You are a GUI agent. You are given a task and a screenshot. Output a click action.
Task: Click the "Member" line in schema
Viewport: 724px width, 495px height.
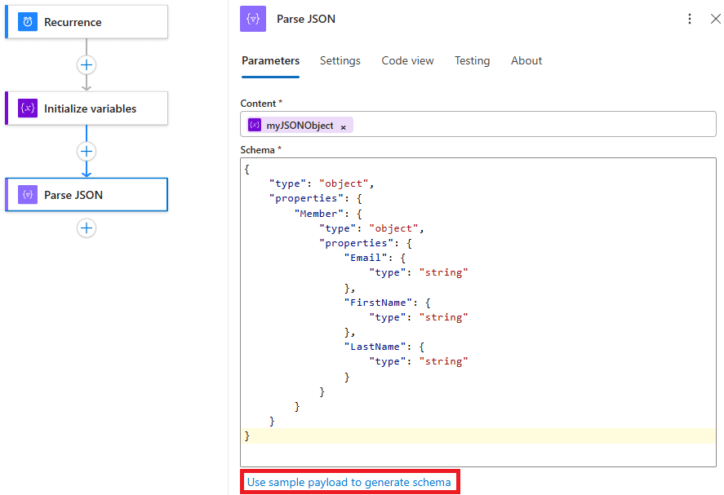(328, 214)
